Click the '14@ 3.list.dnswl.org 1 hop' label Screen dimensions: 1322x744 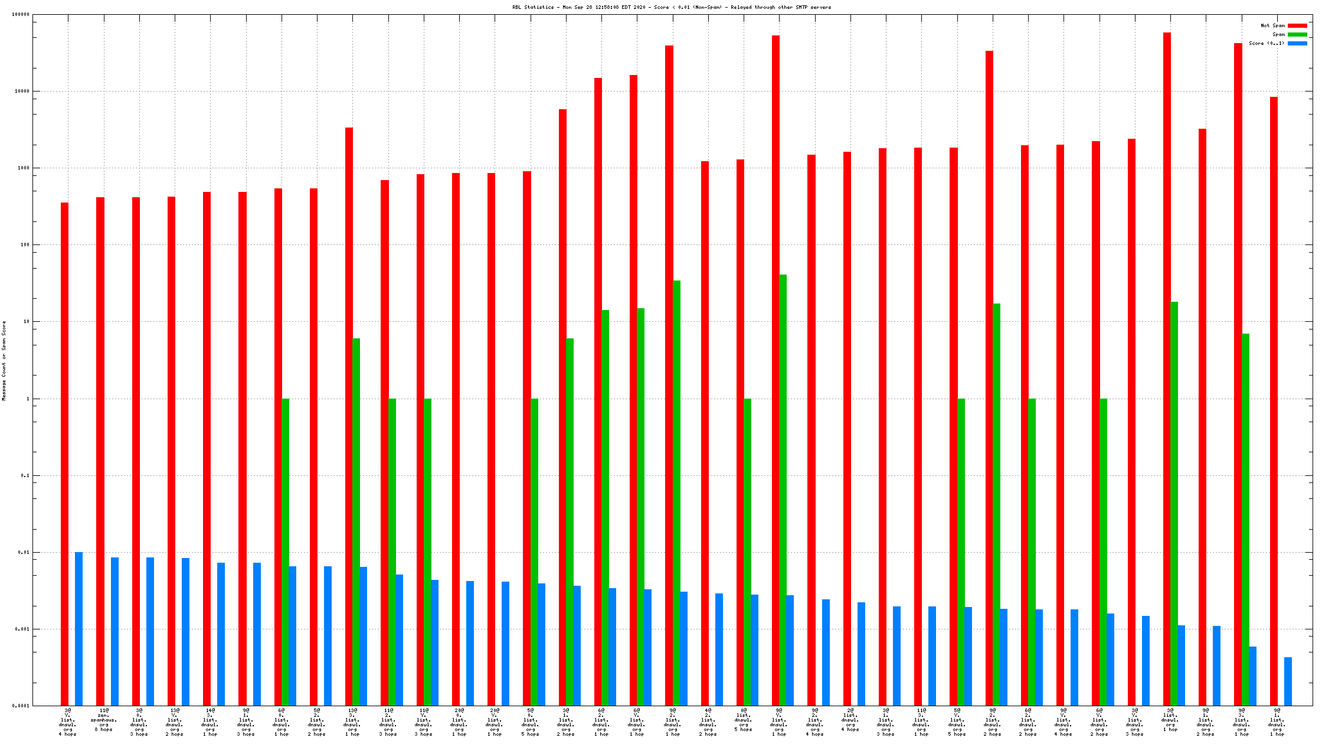(210, 722)
